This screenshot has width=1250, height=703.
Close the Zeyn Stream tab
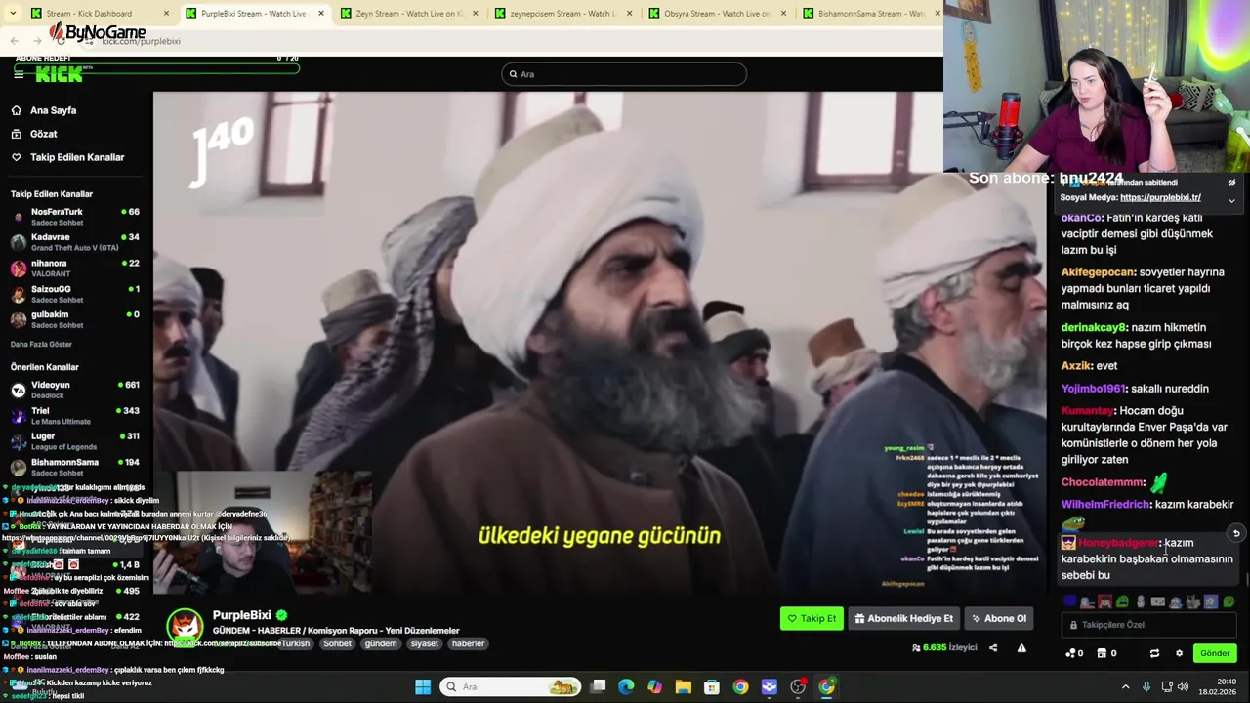[475, 14]
